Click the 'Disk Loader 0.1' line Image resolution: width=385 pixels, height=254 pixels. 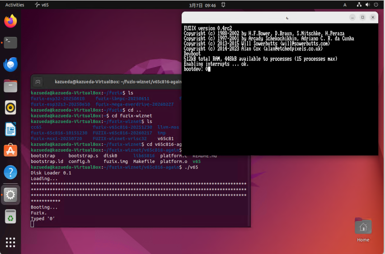(x=51, y=173)
